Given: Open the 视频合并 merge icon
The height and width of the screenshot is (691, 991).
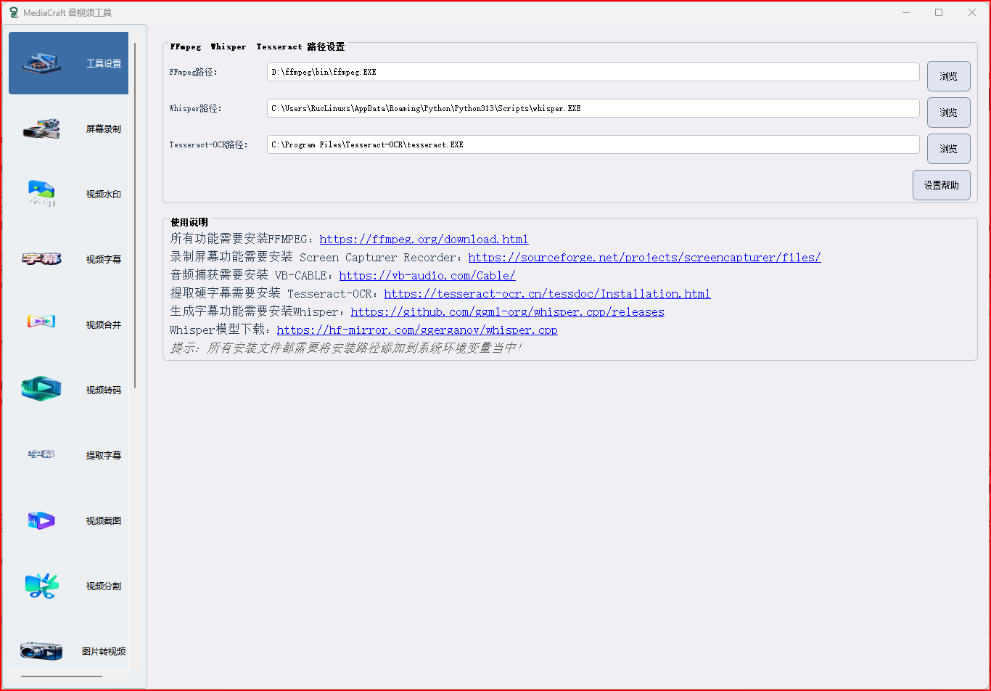Looking at the screenshot, I should point(42,322).
